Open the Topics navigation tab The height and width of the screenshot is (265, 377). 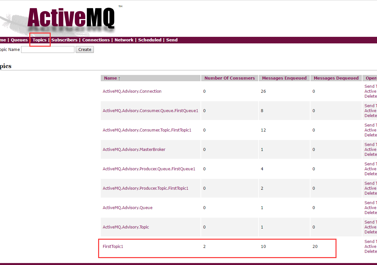[40, 40]
